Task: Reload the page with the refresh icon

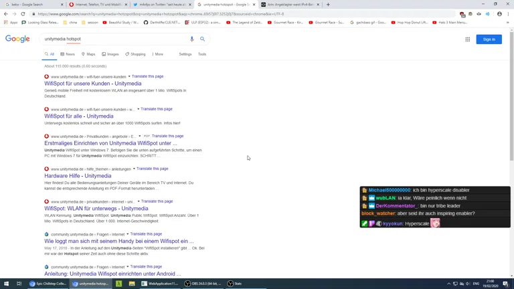Action: tap(23, 14)
